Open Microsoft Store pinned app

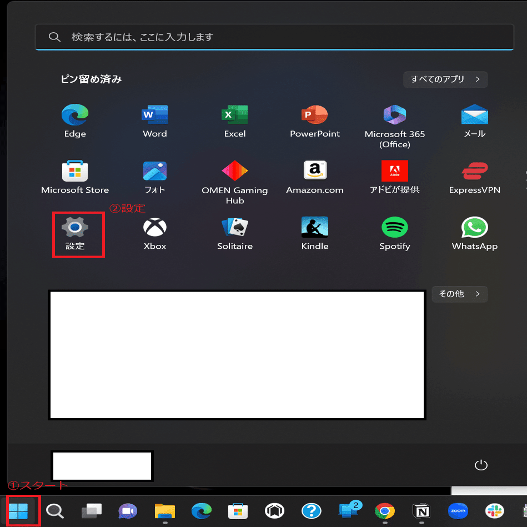coord(75,177)
